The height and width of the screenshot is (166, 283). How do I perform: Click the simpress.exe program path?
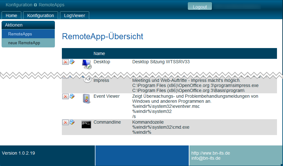pos(195,85)
